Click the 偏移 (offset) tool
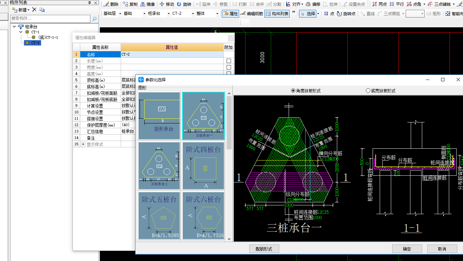This screenshot has height=261, width=463. coord(313,4)
